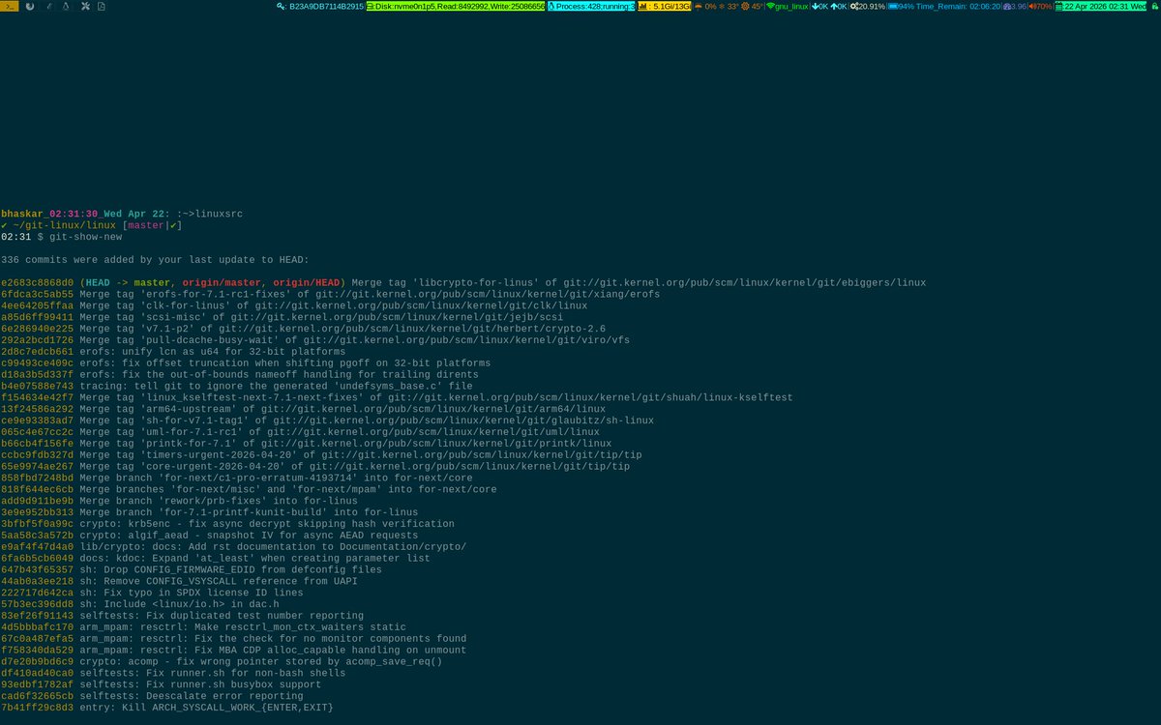The image size is (1161, 725).
Task: Click the Process:428 running status block
Action: (590, 6)
